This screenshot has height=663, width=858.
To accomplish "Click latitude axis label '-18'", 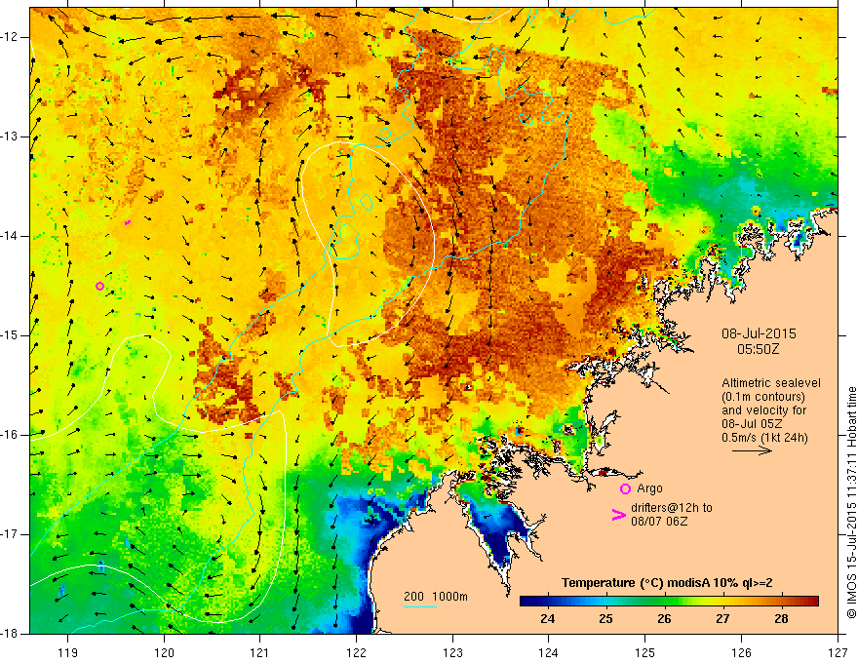I will (10, 634).
